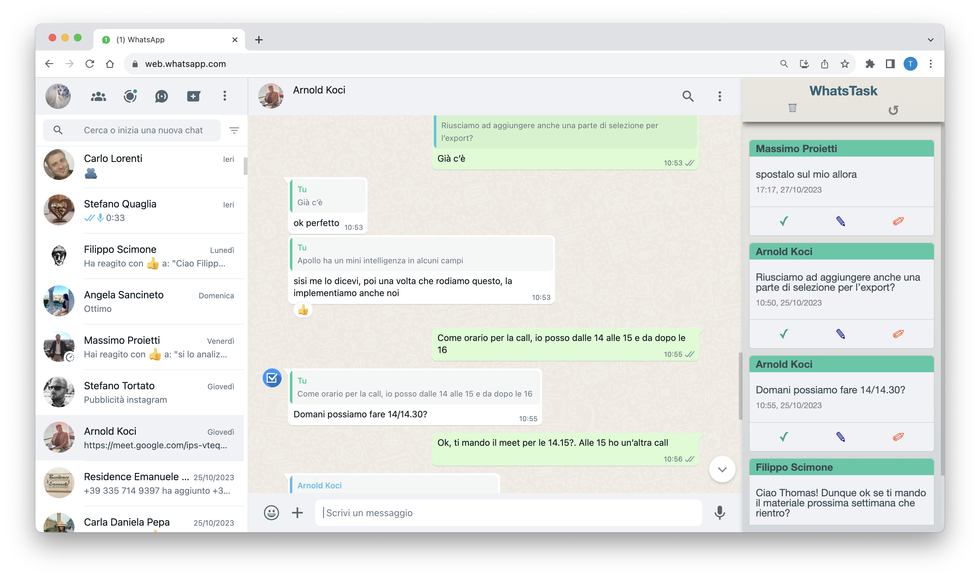This screenshot has width=980, height=579.
Task: Click the thumbs-up reaction under the message
Action: pos(303,311)
